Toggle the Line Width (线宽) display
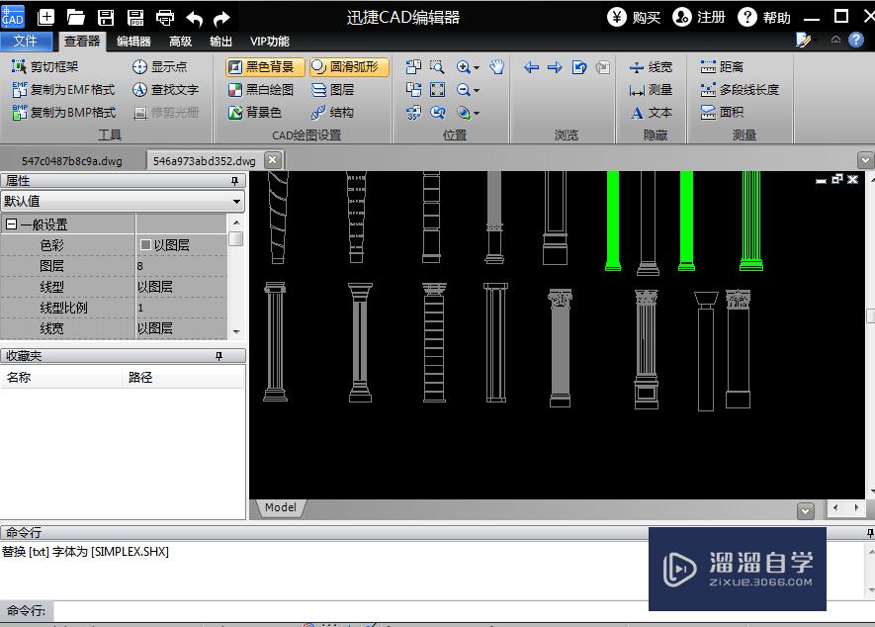 pyautogui.click(x=651, y=67)
